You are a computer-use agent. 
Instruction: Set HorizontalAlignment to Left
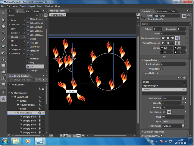click(163, 38)
